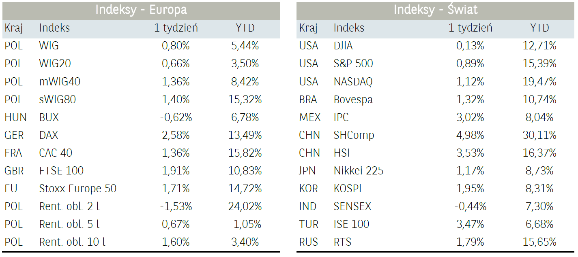Select Stoxx Europe 50 row label

coord(77,189)
